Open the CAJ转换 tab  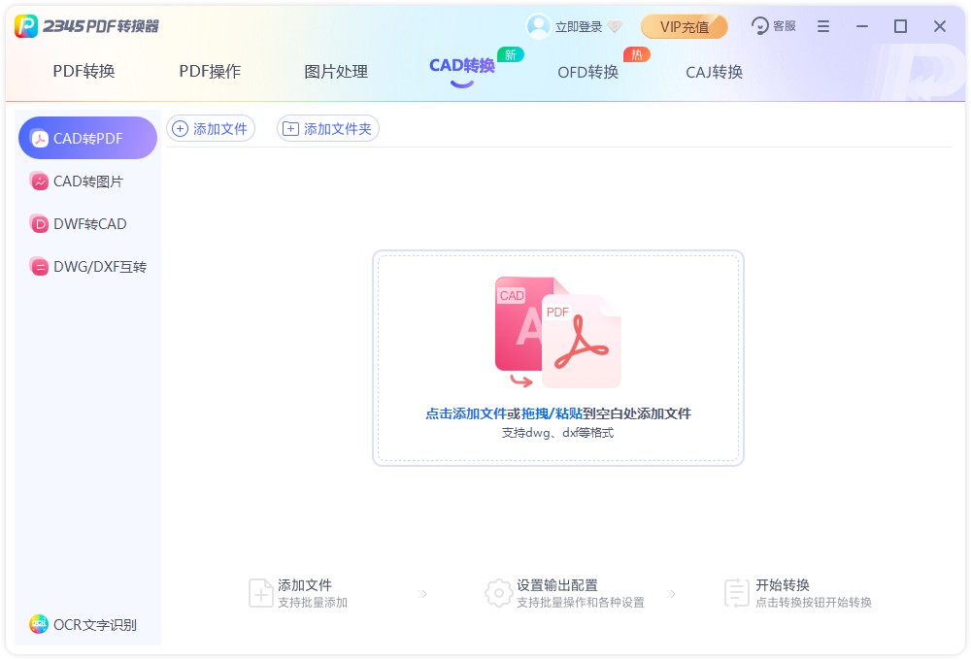[x=714, y=72]
